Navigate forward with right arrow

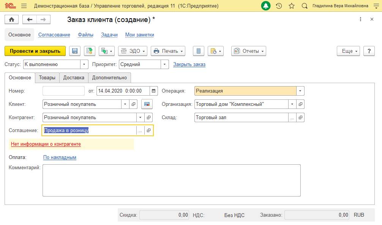[x=43, y=19]
